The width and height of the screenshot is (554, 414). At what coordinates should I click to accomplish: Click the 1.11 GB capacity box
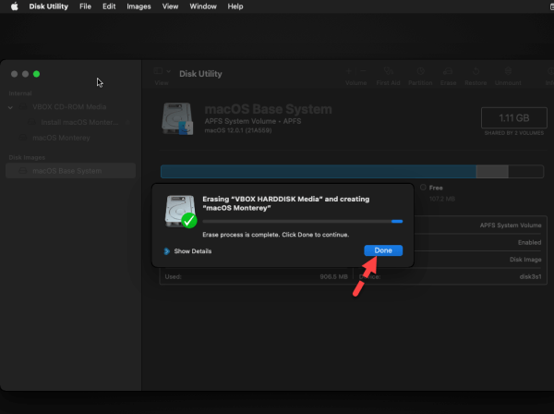coord(514,117)
